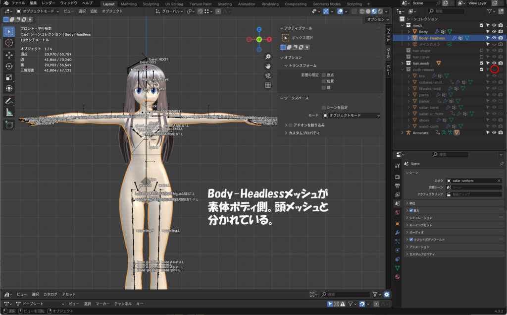Select the Rotate tool
This screenshot has height=315, width=507.
coord(9,66)
